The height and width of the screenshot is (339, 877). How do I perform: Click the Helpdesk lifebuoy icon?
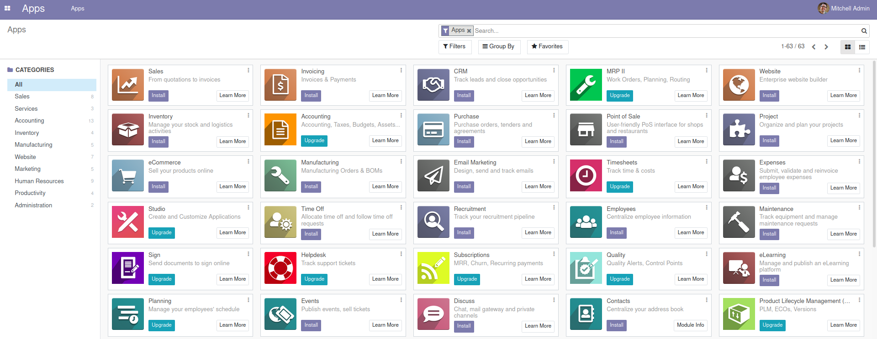[x=280, y=268]
